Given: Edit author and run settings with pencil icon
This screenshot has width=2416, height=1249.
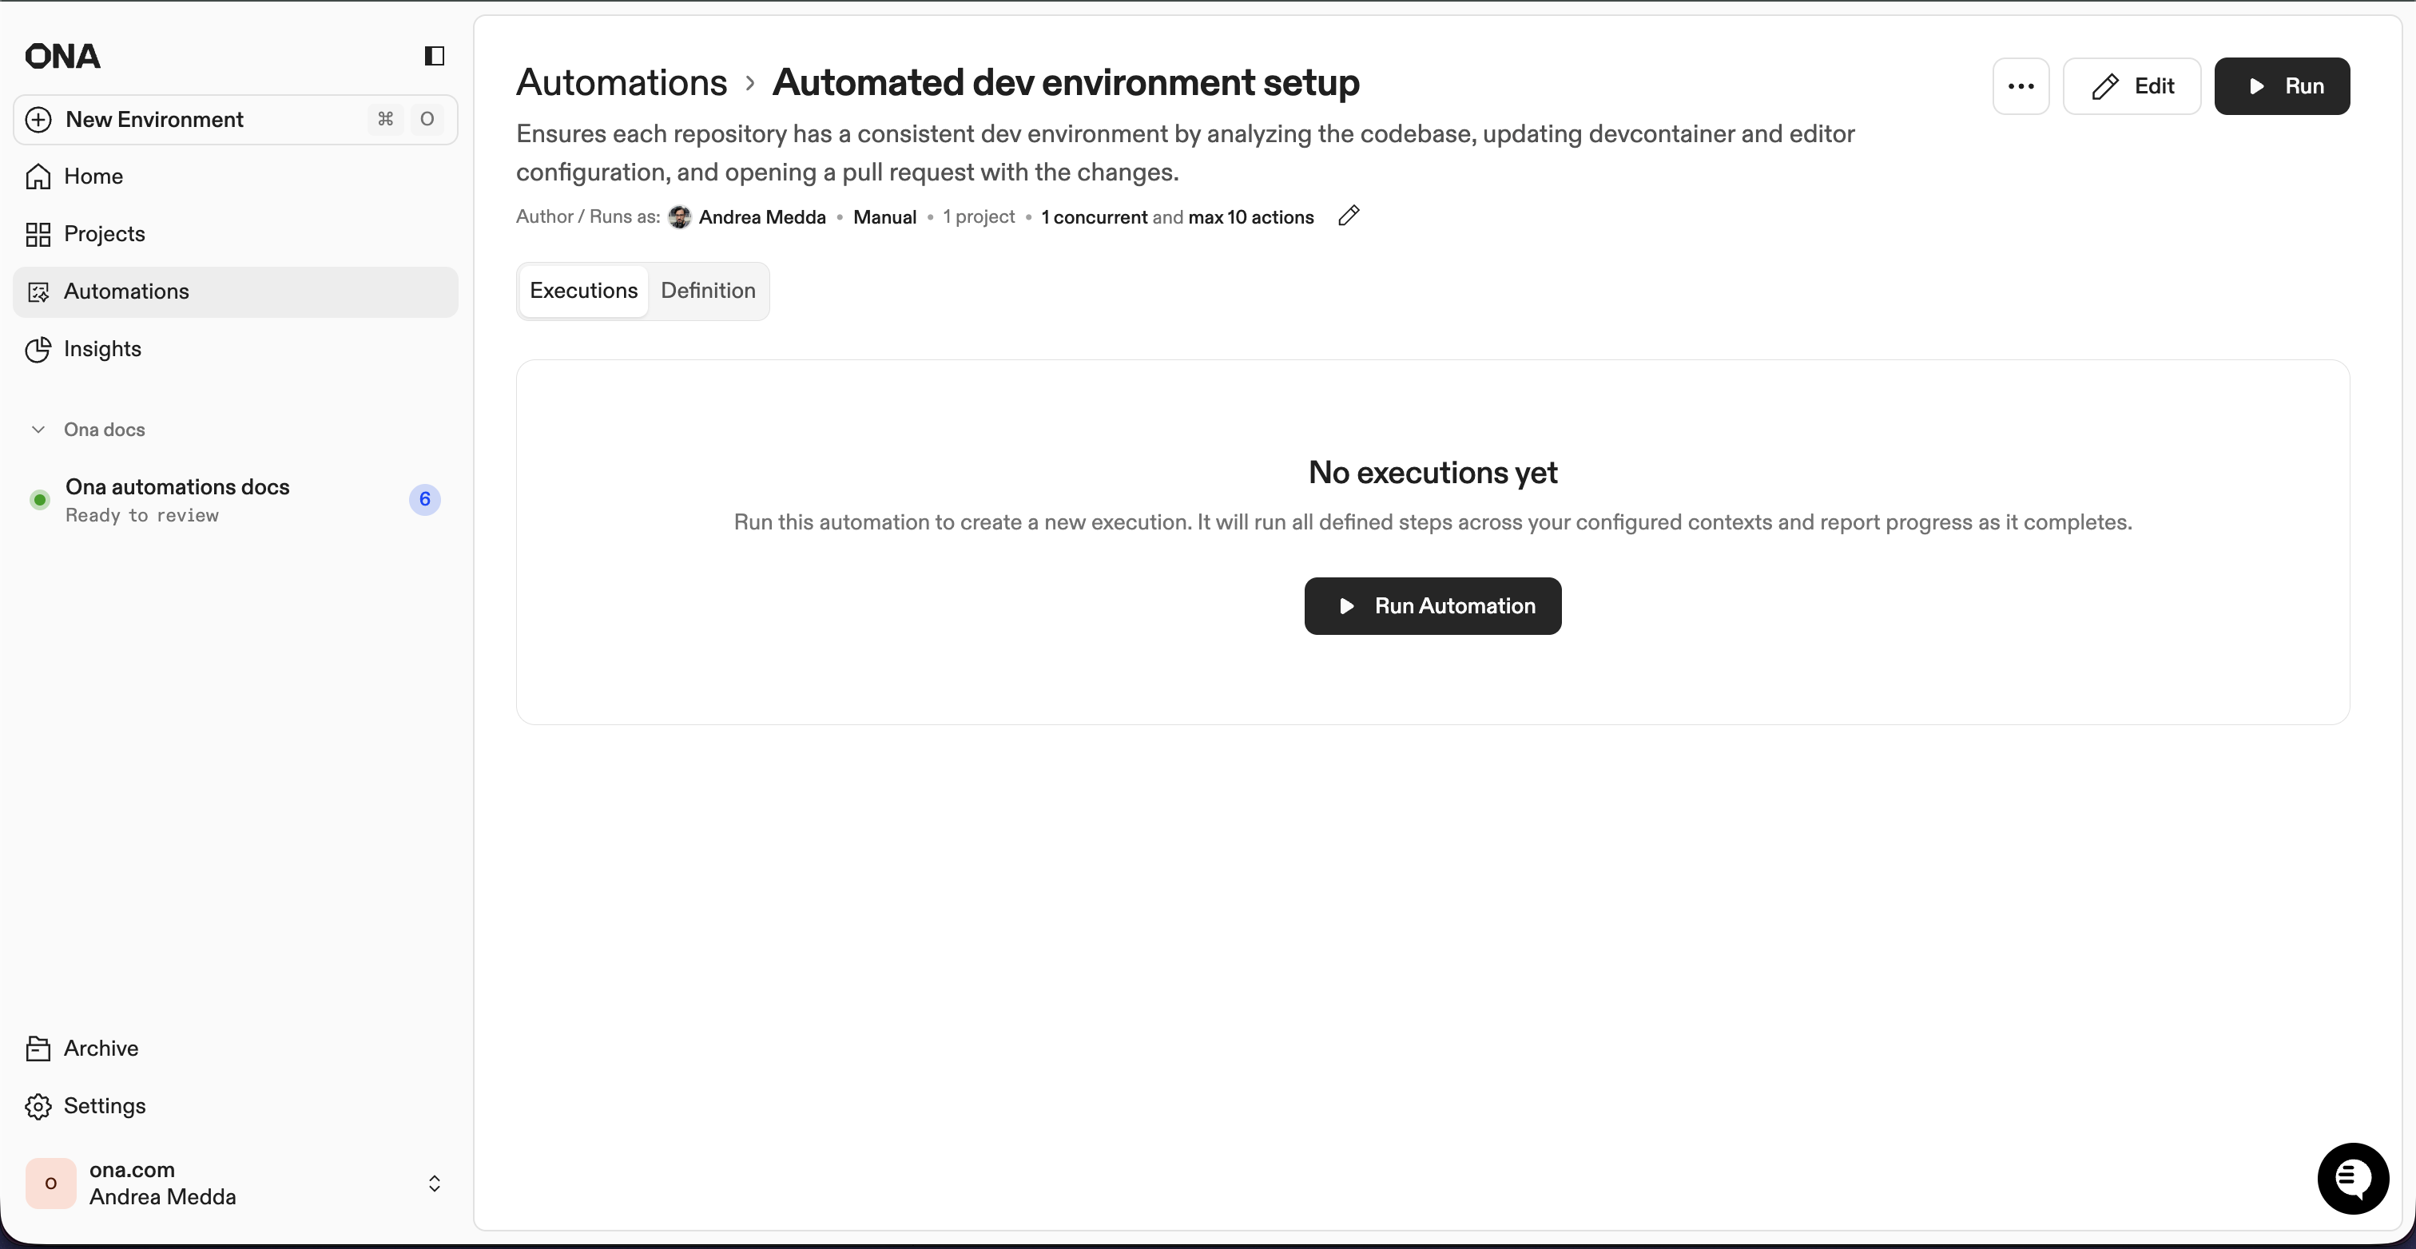Looking at the screenshot, I should coord(1349,216).
